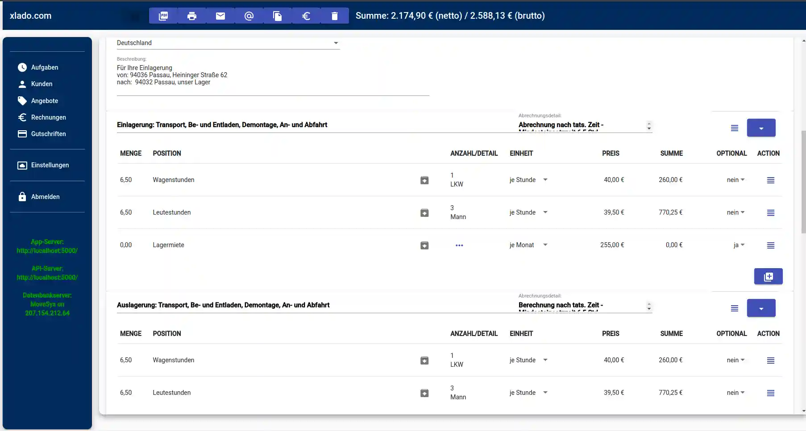Open unit dropdown for Auslagerung Leutestunden
The image size is (806, 431).
coord(528,393)
